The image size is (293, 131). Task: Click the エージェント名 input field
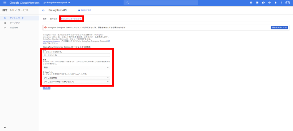point(76,55)
